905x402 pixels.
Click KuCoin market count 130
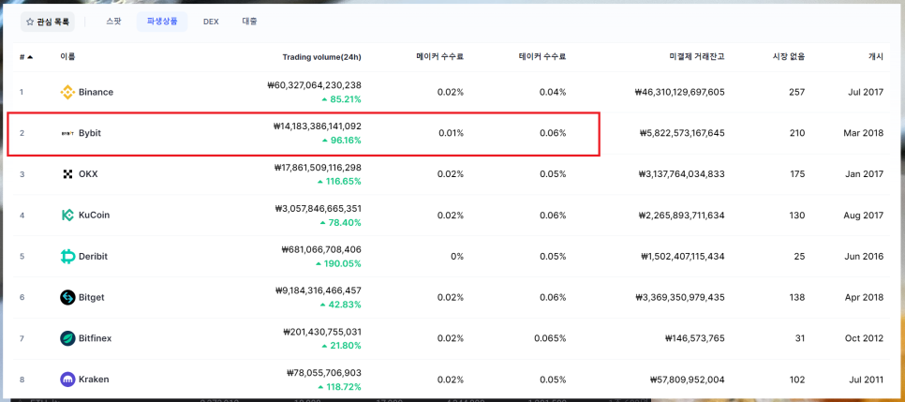(797, 215)
